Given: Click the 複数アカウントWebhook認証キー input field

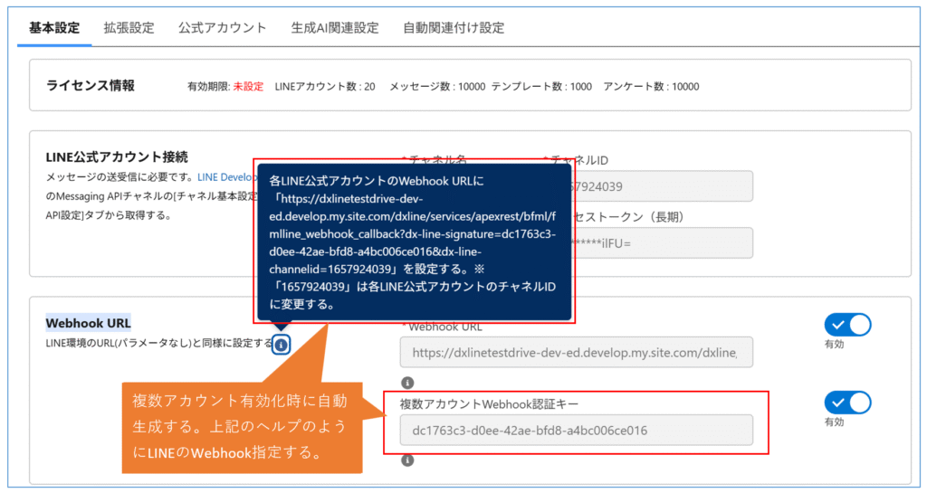Looking at the screenshot, I should tap(576, 431).
